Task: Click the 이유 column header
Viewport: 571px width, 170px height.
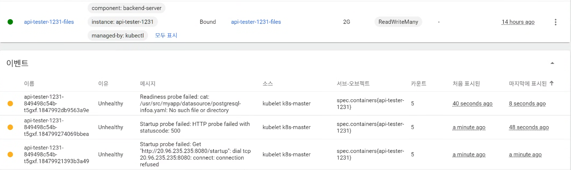Action: 103,84
